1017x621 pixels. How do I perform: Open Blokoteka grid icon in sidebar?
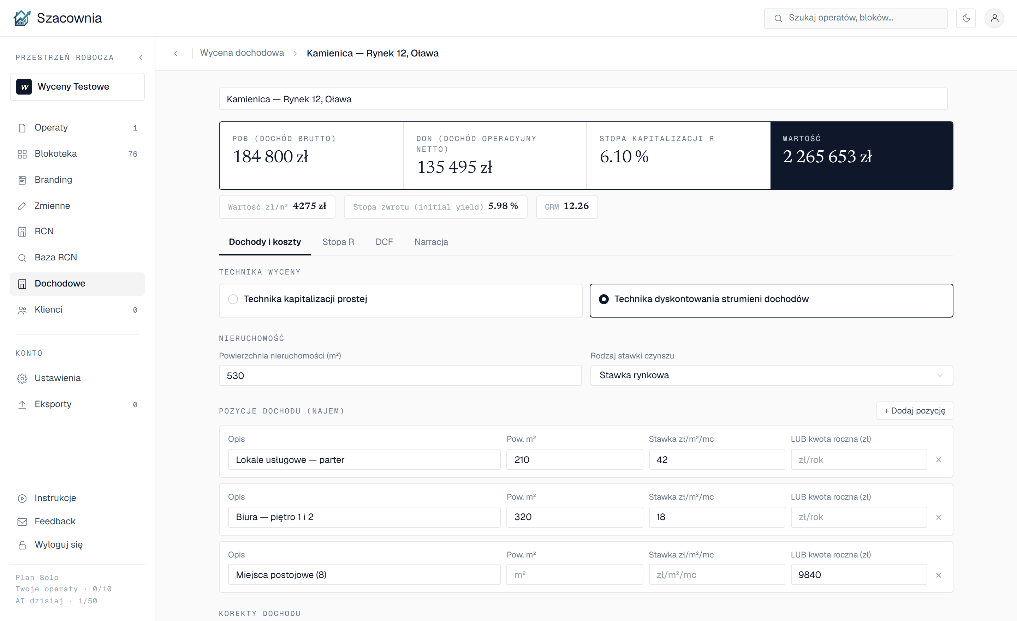pos(22,154)
